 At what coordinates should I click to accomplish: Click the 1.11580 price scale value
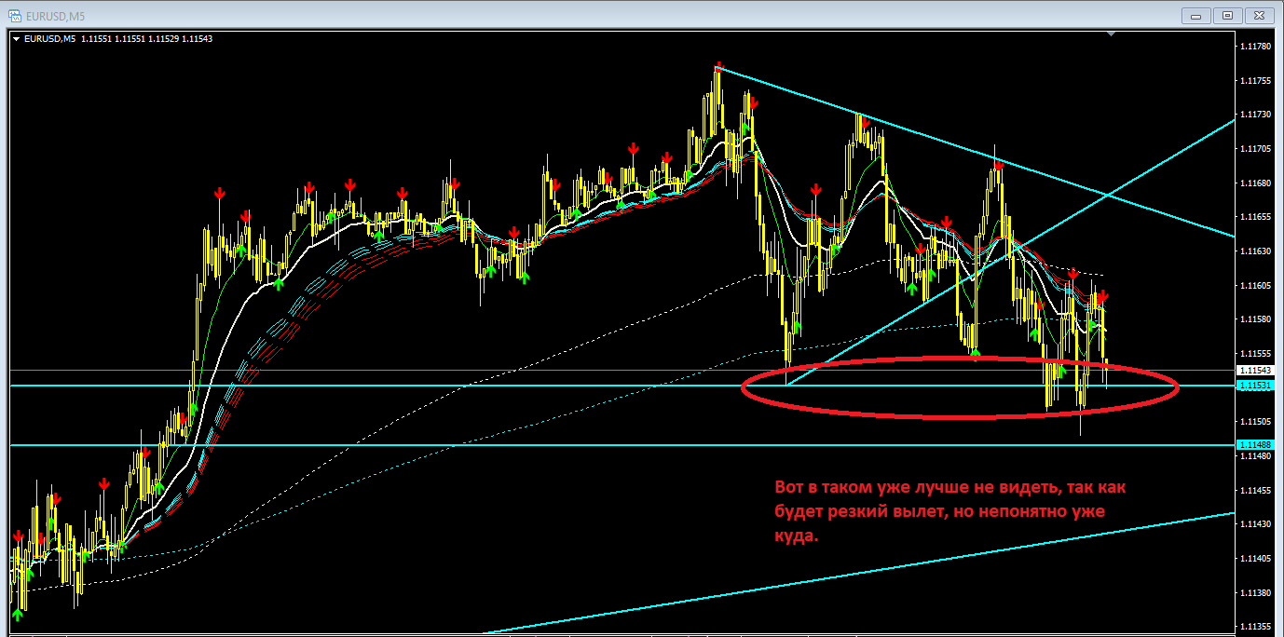click(x=1256, y=319)
